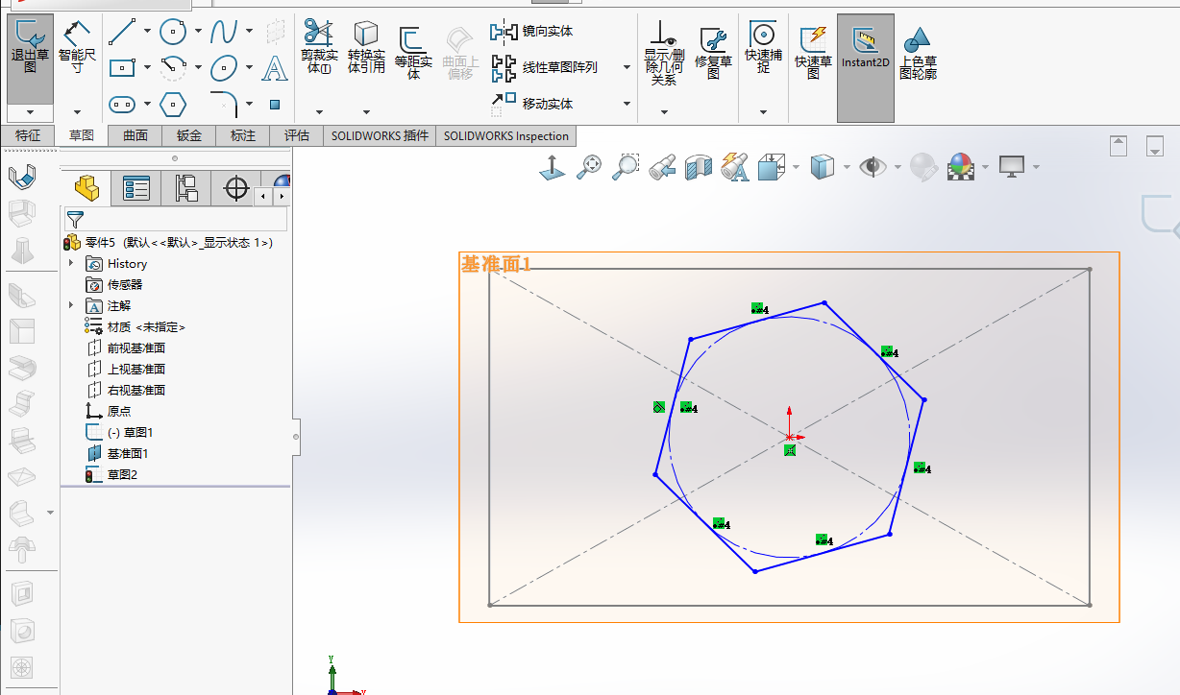The width and height of the screenshot is (1180, 695).
Task: Click 镜向实体 Mirror Entities
Action: pos(532,32)
